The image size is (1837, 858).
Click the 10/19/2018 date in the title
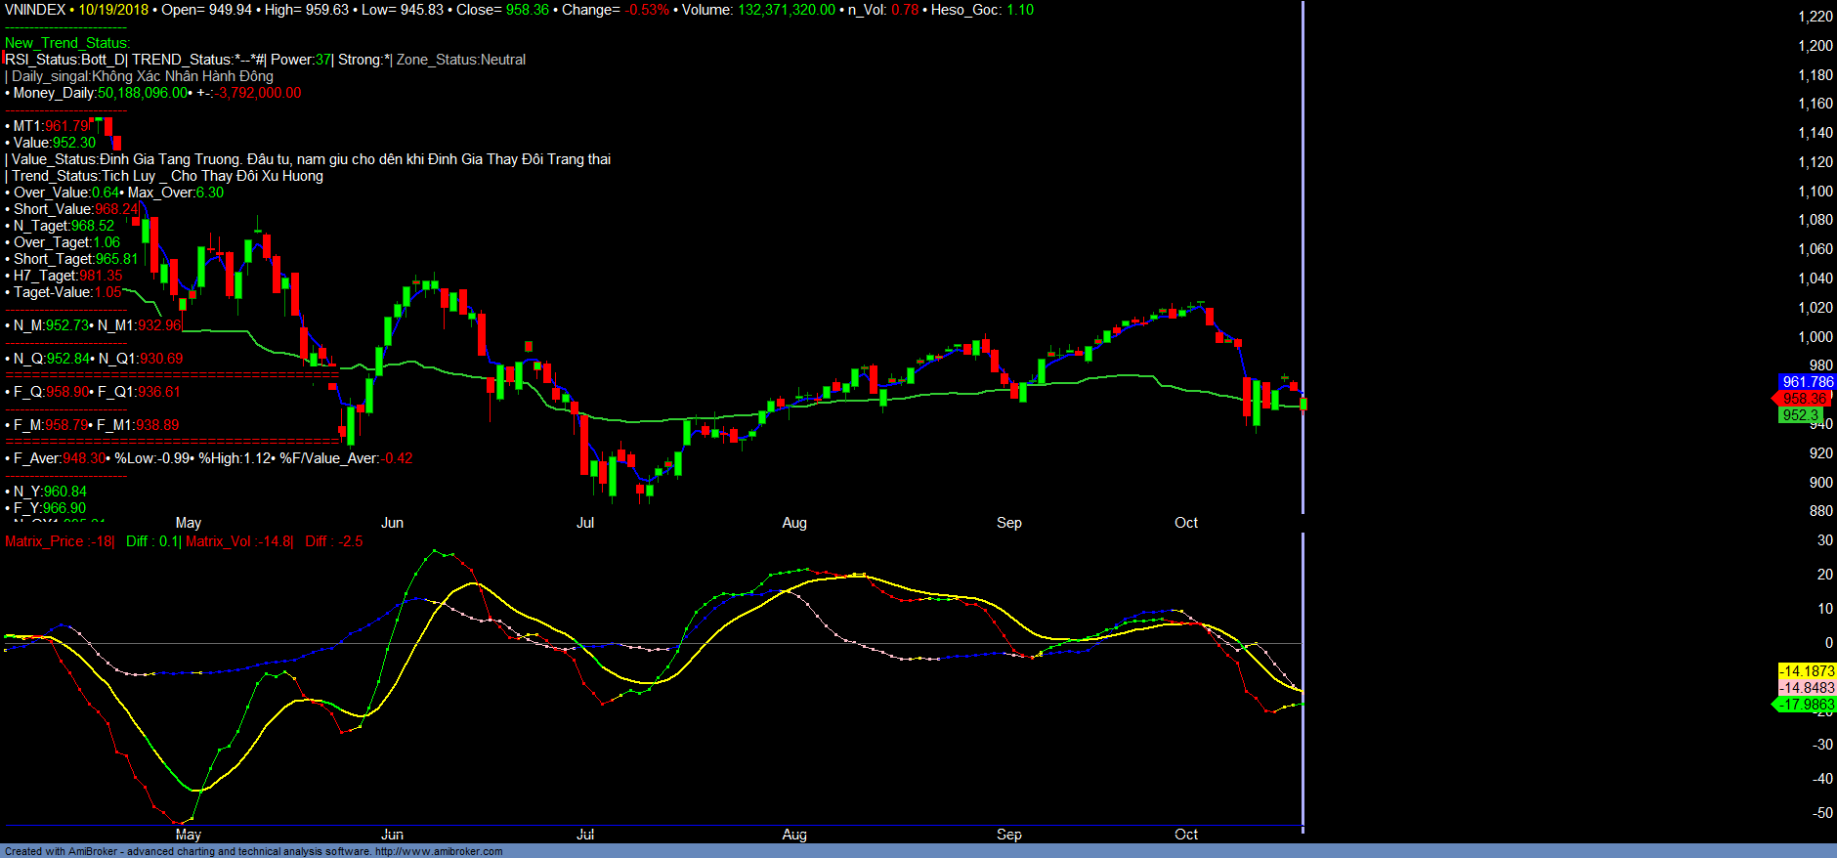click(113, 10)
